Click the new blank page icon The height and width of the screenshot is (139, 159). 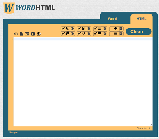[22, 34]
